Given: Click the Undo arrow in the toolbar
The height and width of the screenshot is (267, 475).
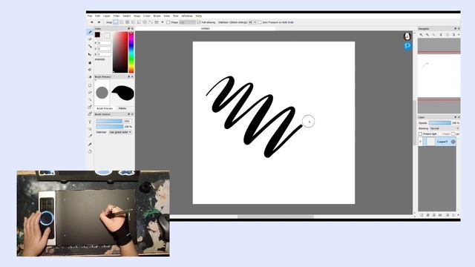Looking at the screenshot, I should coord(92,22).
